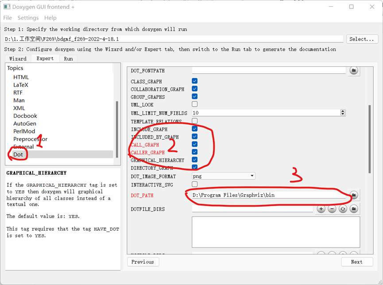This screenshot has width=383, height=285.
Task: Select LaTeX topic
Action: pos(21,85)
